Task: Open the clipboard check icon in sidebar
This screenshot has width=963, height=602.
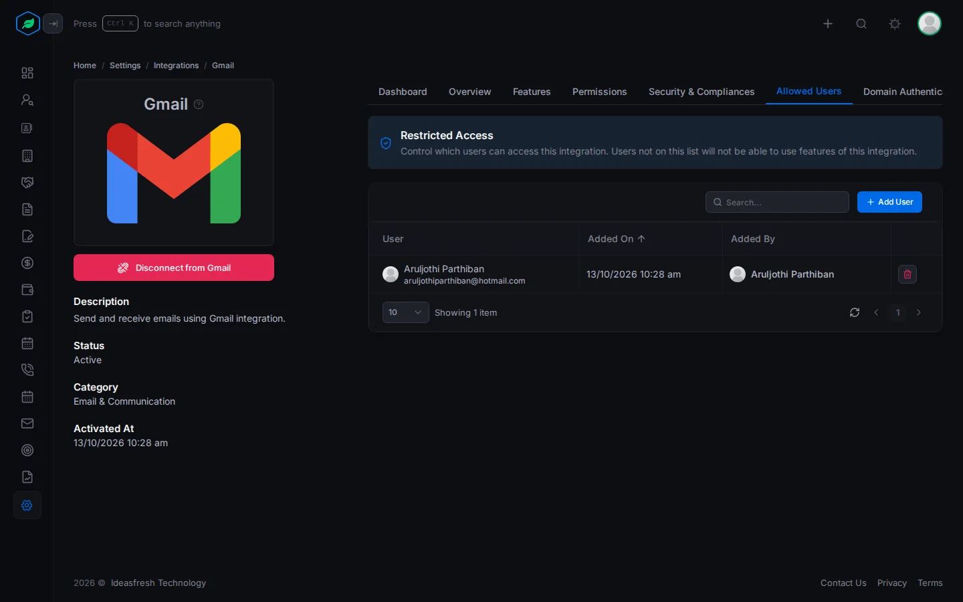Action: coord(27,316)
